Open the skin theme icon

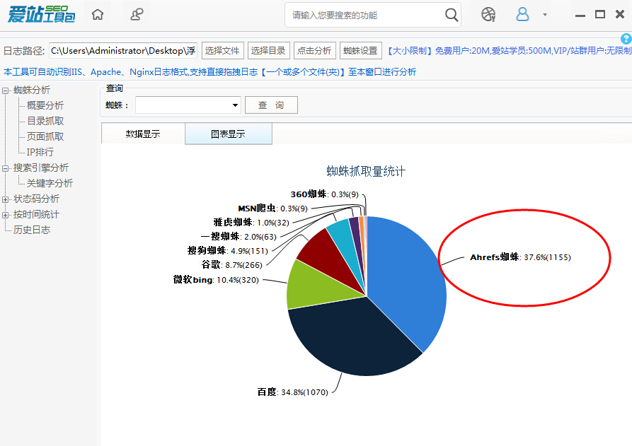[488, 15]
